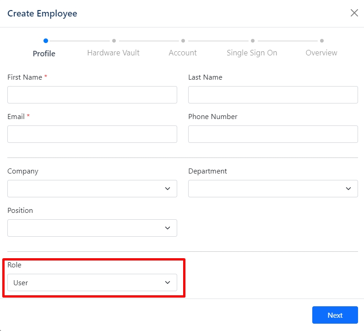Open the Department dropdown list

pos(273,189)
